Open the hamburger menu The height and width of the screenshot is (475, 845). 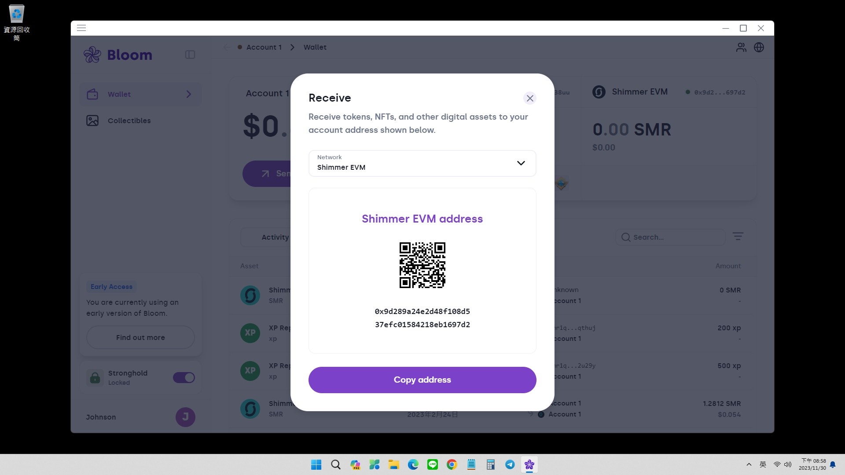coord(81,28)
